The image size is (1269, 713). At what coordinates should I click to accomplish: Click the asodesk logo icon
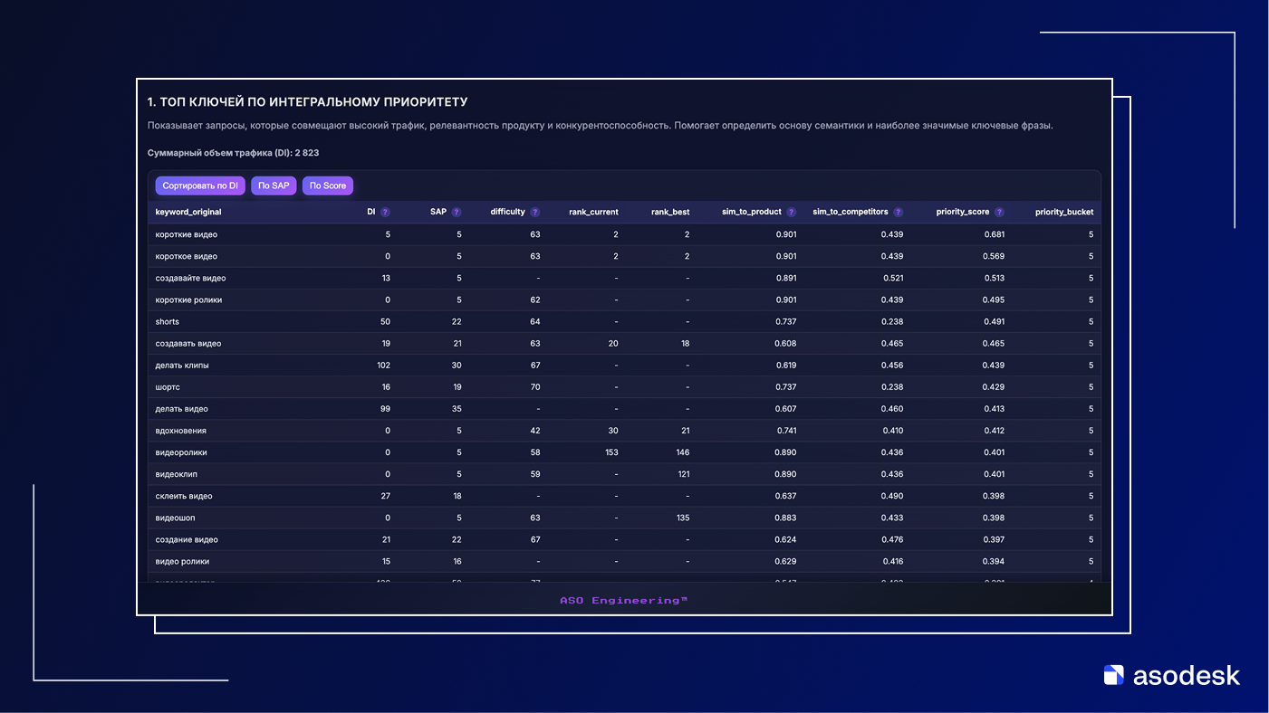(1113, 675)
